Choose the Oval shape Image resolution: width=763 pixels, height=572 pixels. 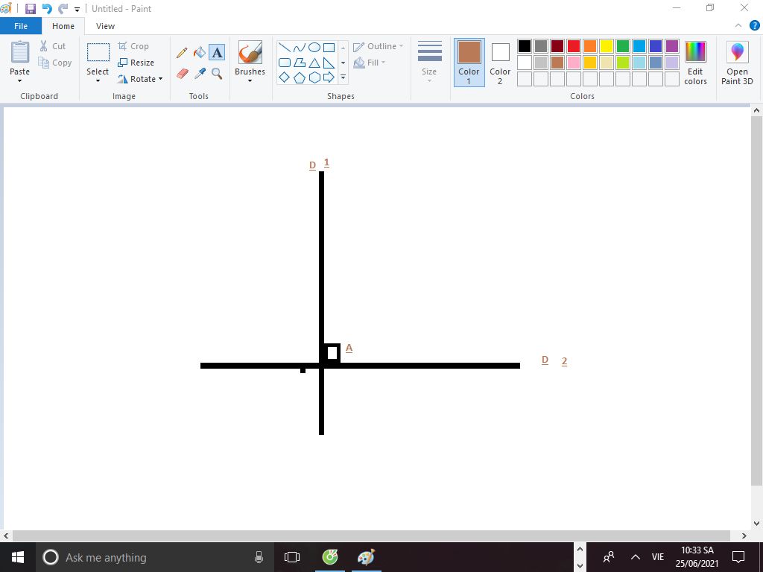[314, 48]
